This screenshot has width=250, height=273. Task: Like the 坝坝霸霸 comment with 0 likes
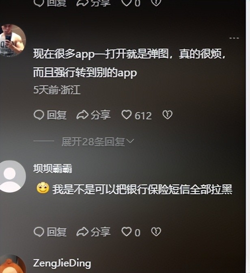click(127, 232)
